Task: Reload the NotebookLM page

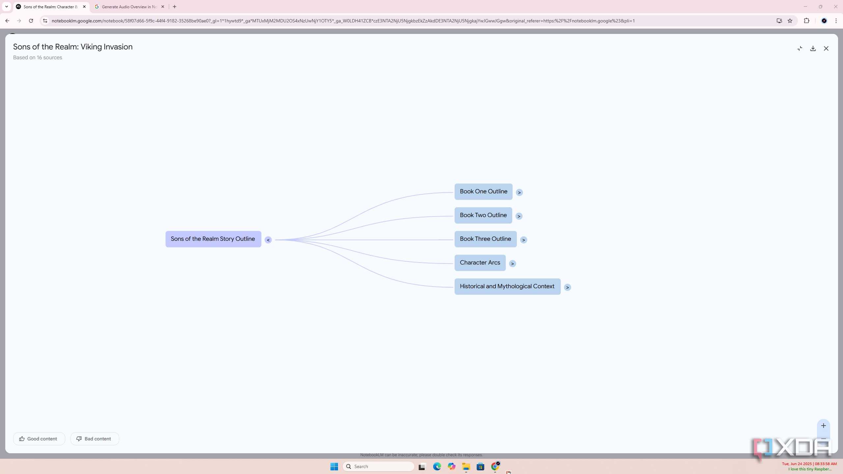Action: pos(31,21)
